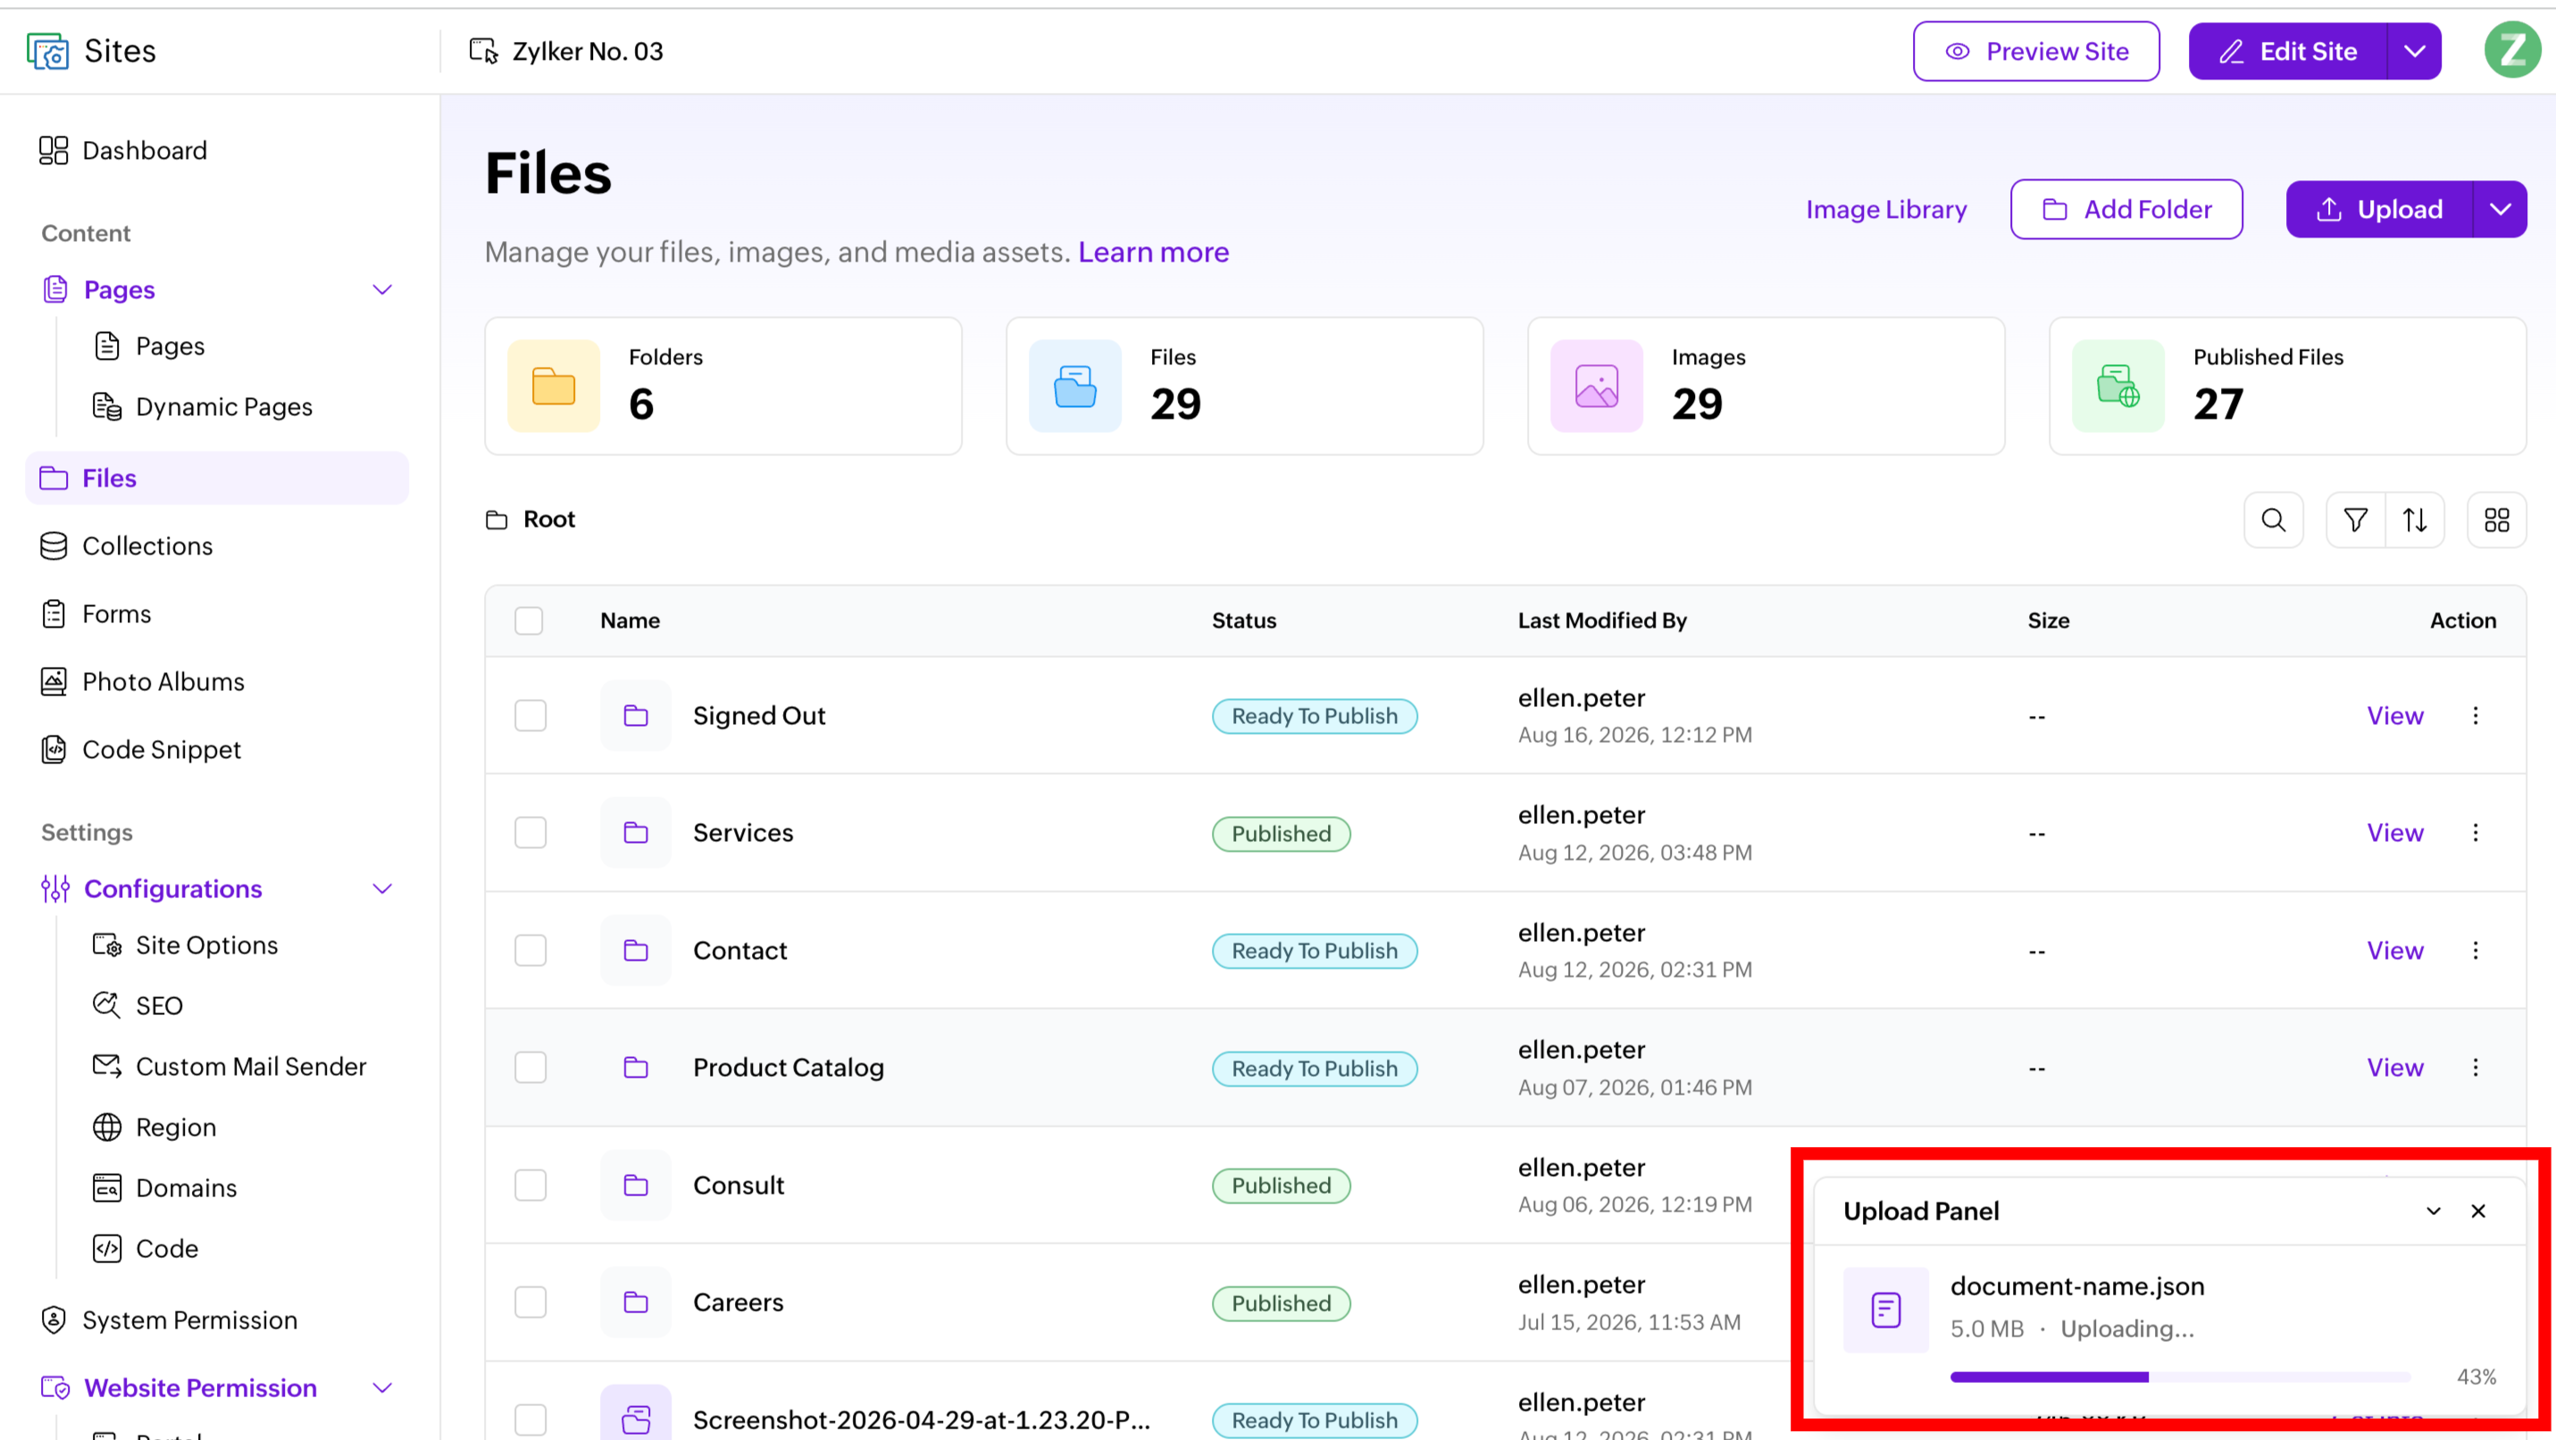Click the Images count card icon

(x=1597, y=386)
